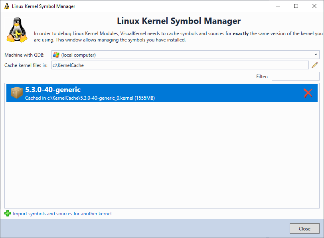Click the Linux Kernel Symbol Manager heading

(179, 21)
